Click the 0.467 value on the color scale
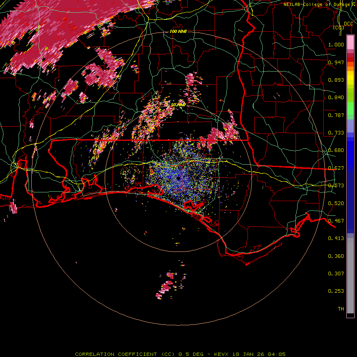 click(336, 221)
